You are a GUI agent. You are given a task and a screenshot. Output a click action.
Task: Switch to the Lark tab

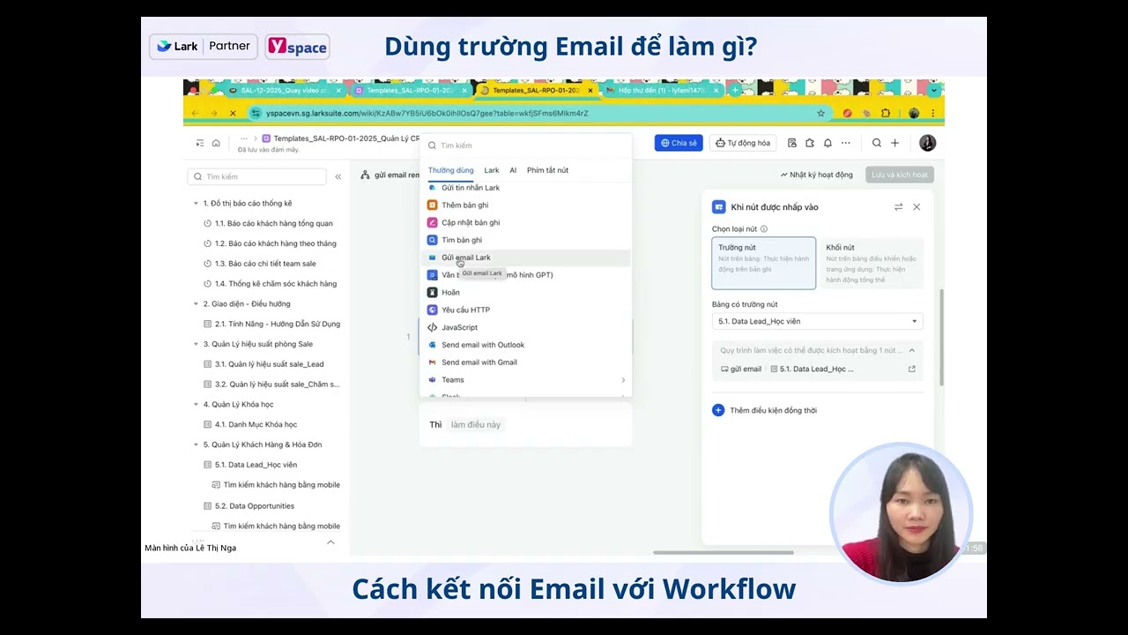click(x=492, y=170)
